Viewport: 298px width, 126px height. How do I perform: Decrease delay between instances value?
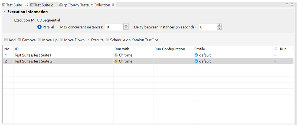coord(220,28)
